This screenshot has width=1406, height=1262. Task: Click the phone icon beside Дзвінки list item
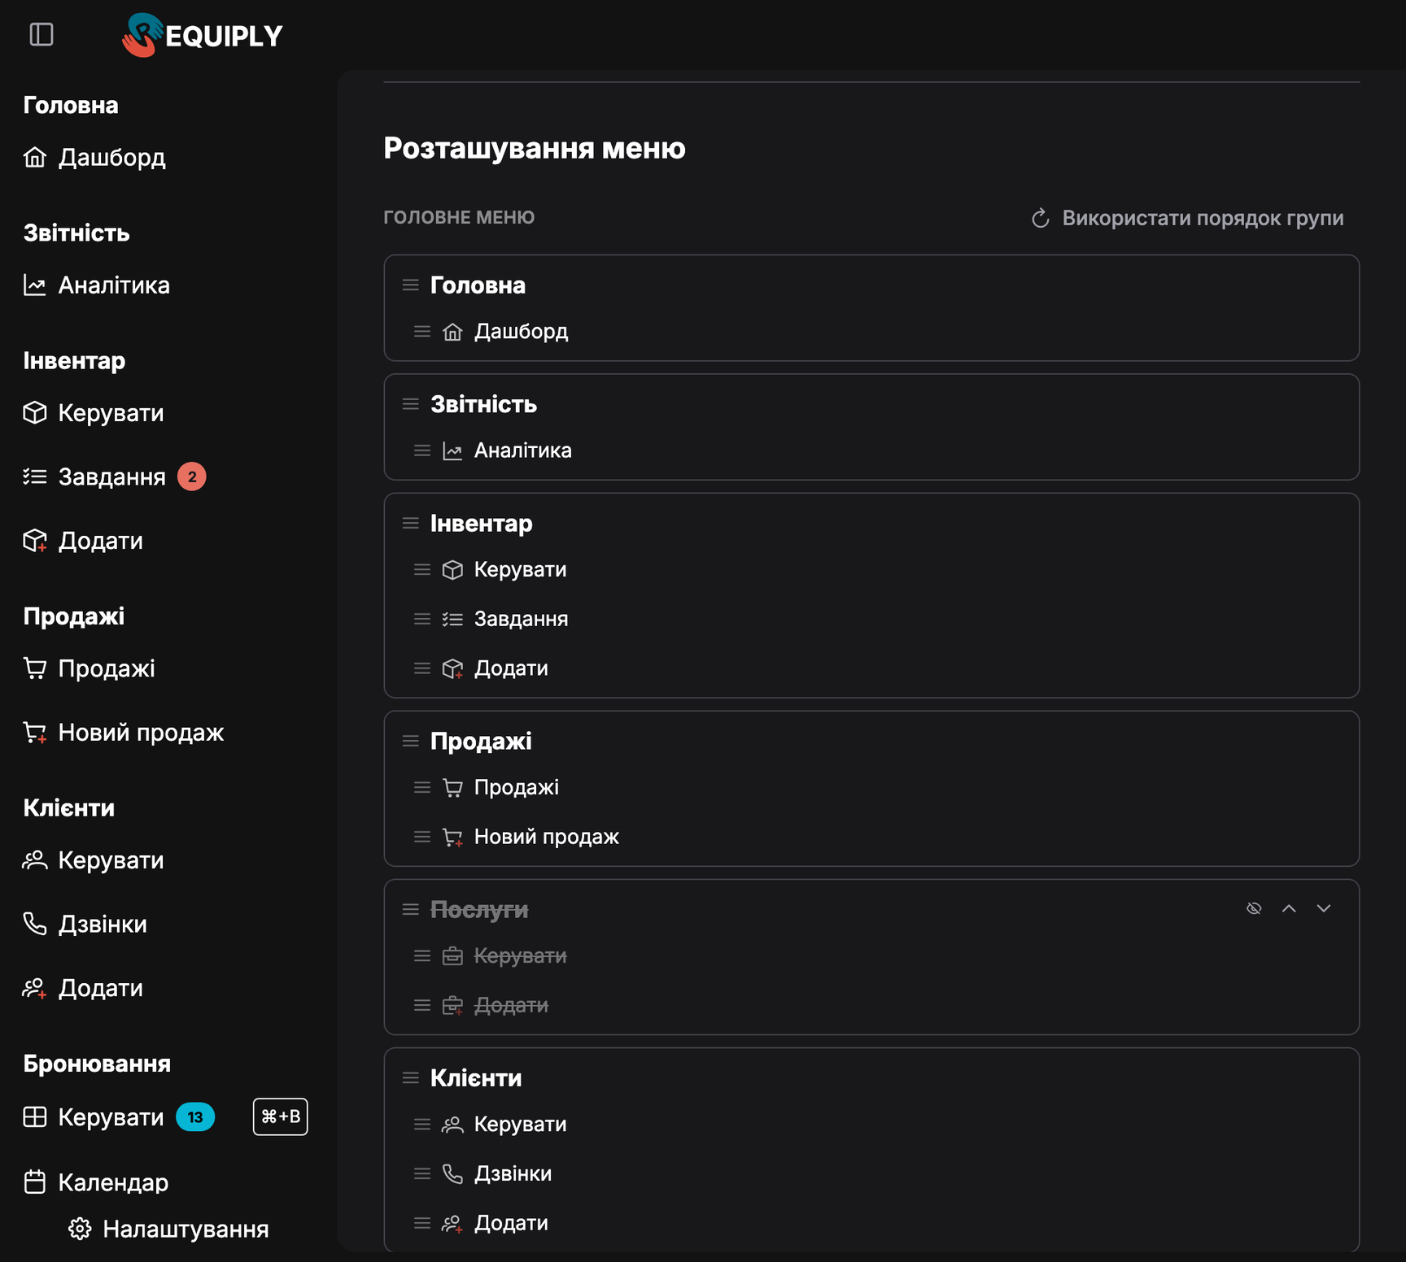tap(452, 1174)
